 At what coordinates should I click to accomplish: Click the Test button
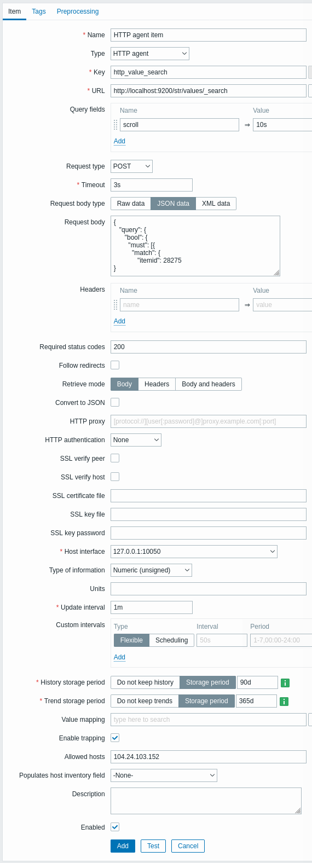[153, 846]
